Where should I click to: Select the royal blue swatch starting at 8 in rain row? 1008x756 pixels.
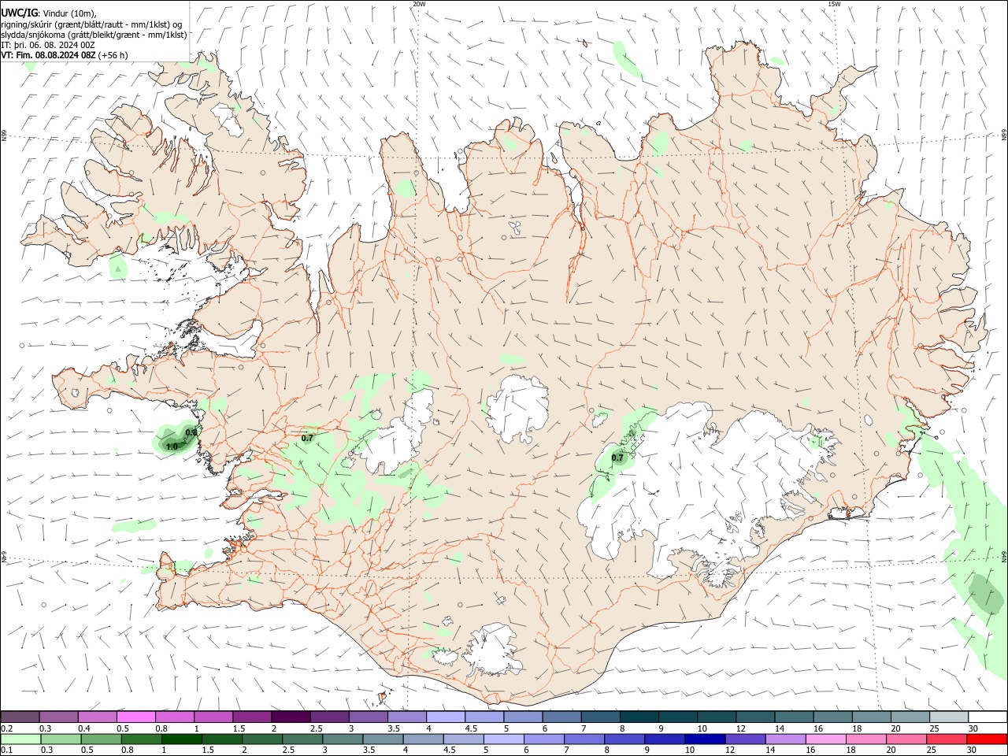coord(623,739)
